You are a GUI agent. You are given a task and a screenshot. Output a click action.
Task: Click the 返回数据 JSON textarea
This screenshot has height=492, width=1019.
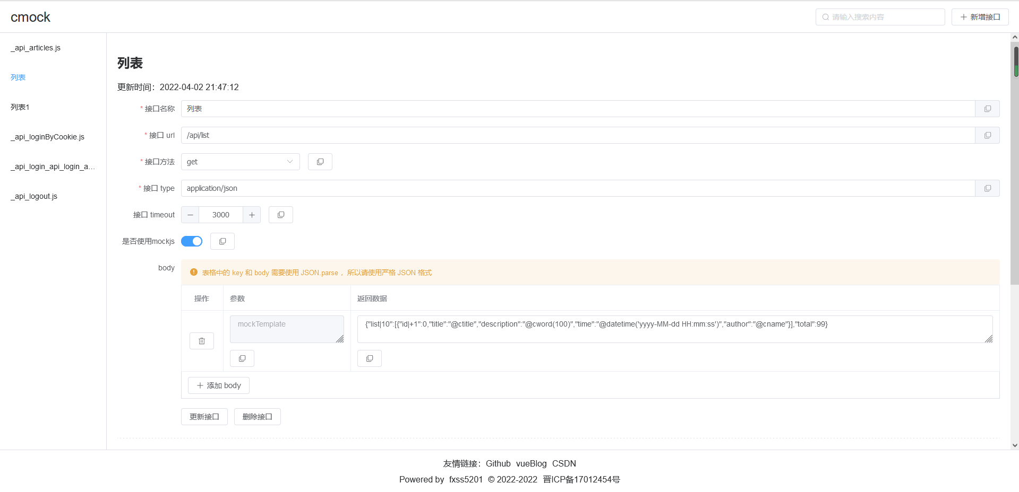click(x=675, y=329)
